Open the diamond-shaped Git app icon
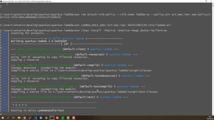The width and height of the screenshot is (214, 120). pyautogui.click(x=46, y=118)
